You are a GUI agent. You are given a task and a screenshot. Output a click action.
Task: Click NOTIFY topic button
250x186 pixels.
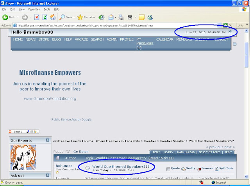click(x=168, y=152)
